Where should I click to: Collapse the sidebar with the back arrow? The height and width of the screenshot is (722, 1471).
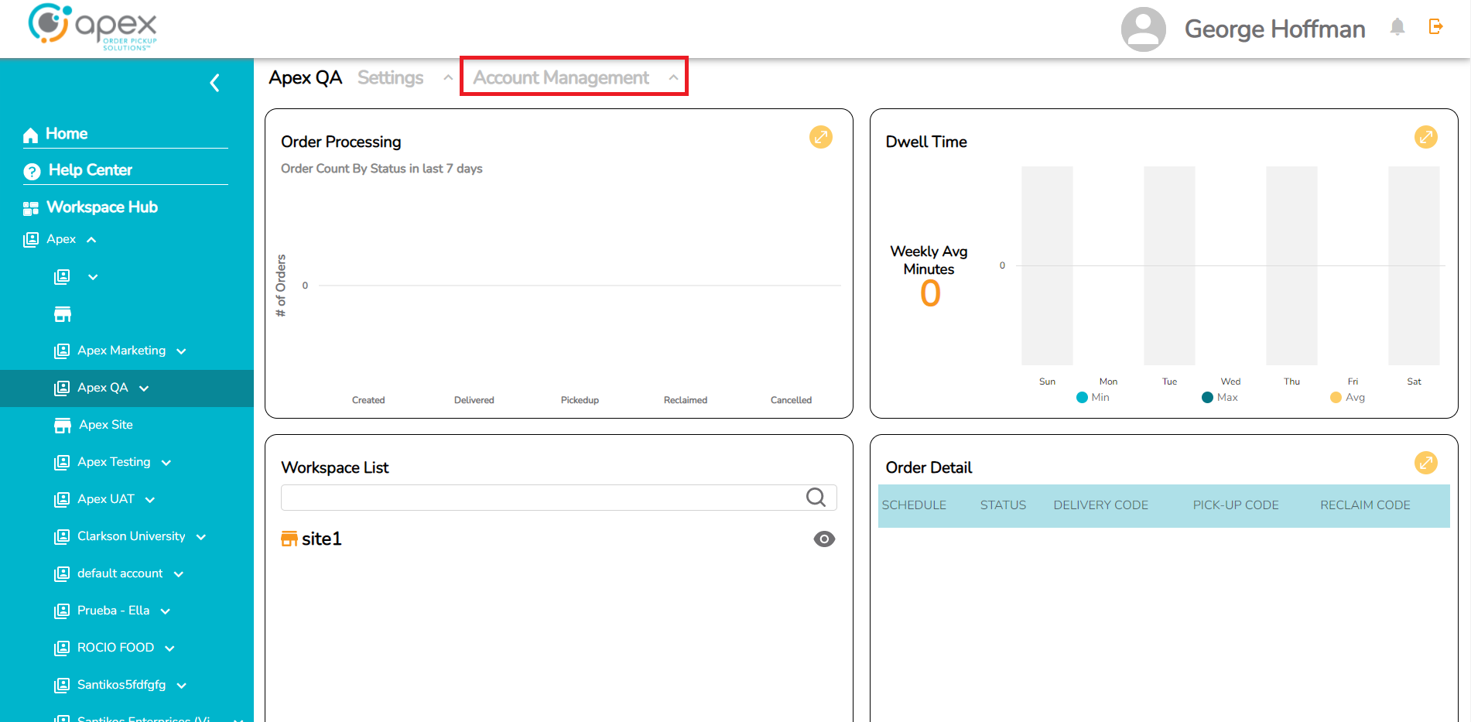(x=215, y=83)
